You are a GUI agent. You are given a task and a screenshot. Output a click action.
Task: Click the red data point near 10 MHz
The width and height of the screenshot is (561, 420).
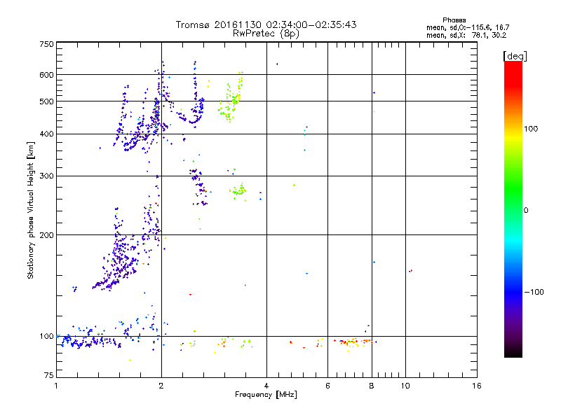click(410, 271)
